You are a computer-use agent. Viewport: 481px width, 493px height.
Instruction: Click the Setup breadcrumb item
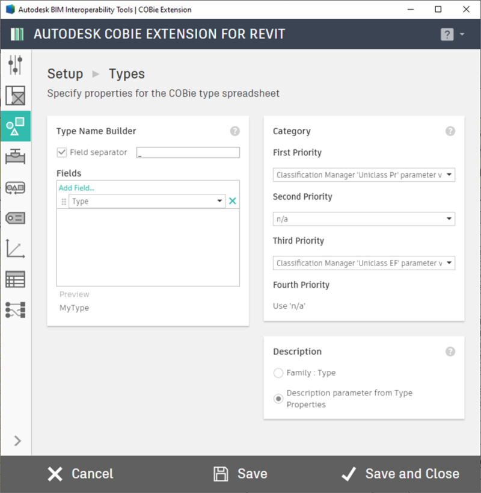[65, 74]
